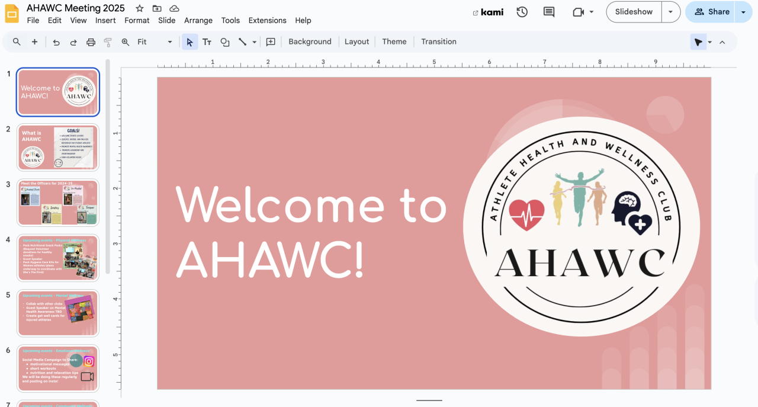Open the Insert menu
Screen dimensions: 758x407
click(x=105, y=20)
